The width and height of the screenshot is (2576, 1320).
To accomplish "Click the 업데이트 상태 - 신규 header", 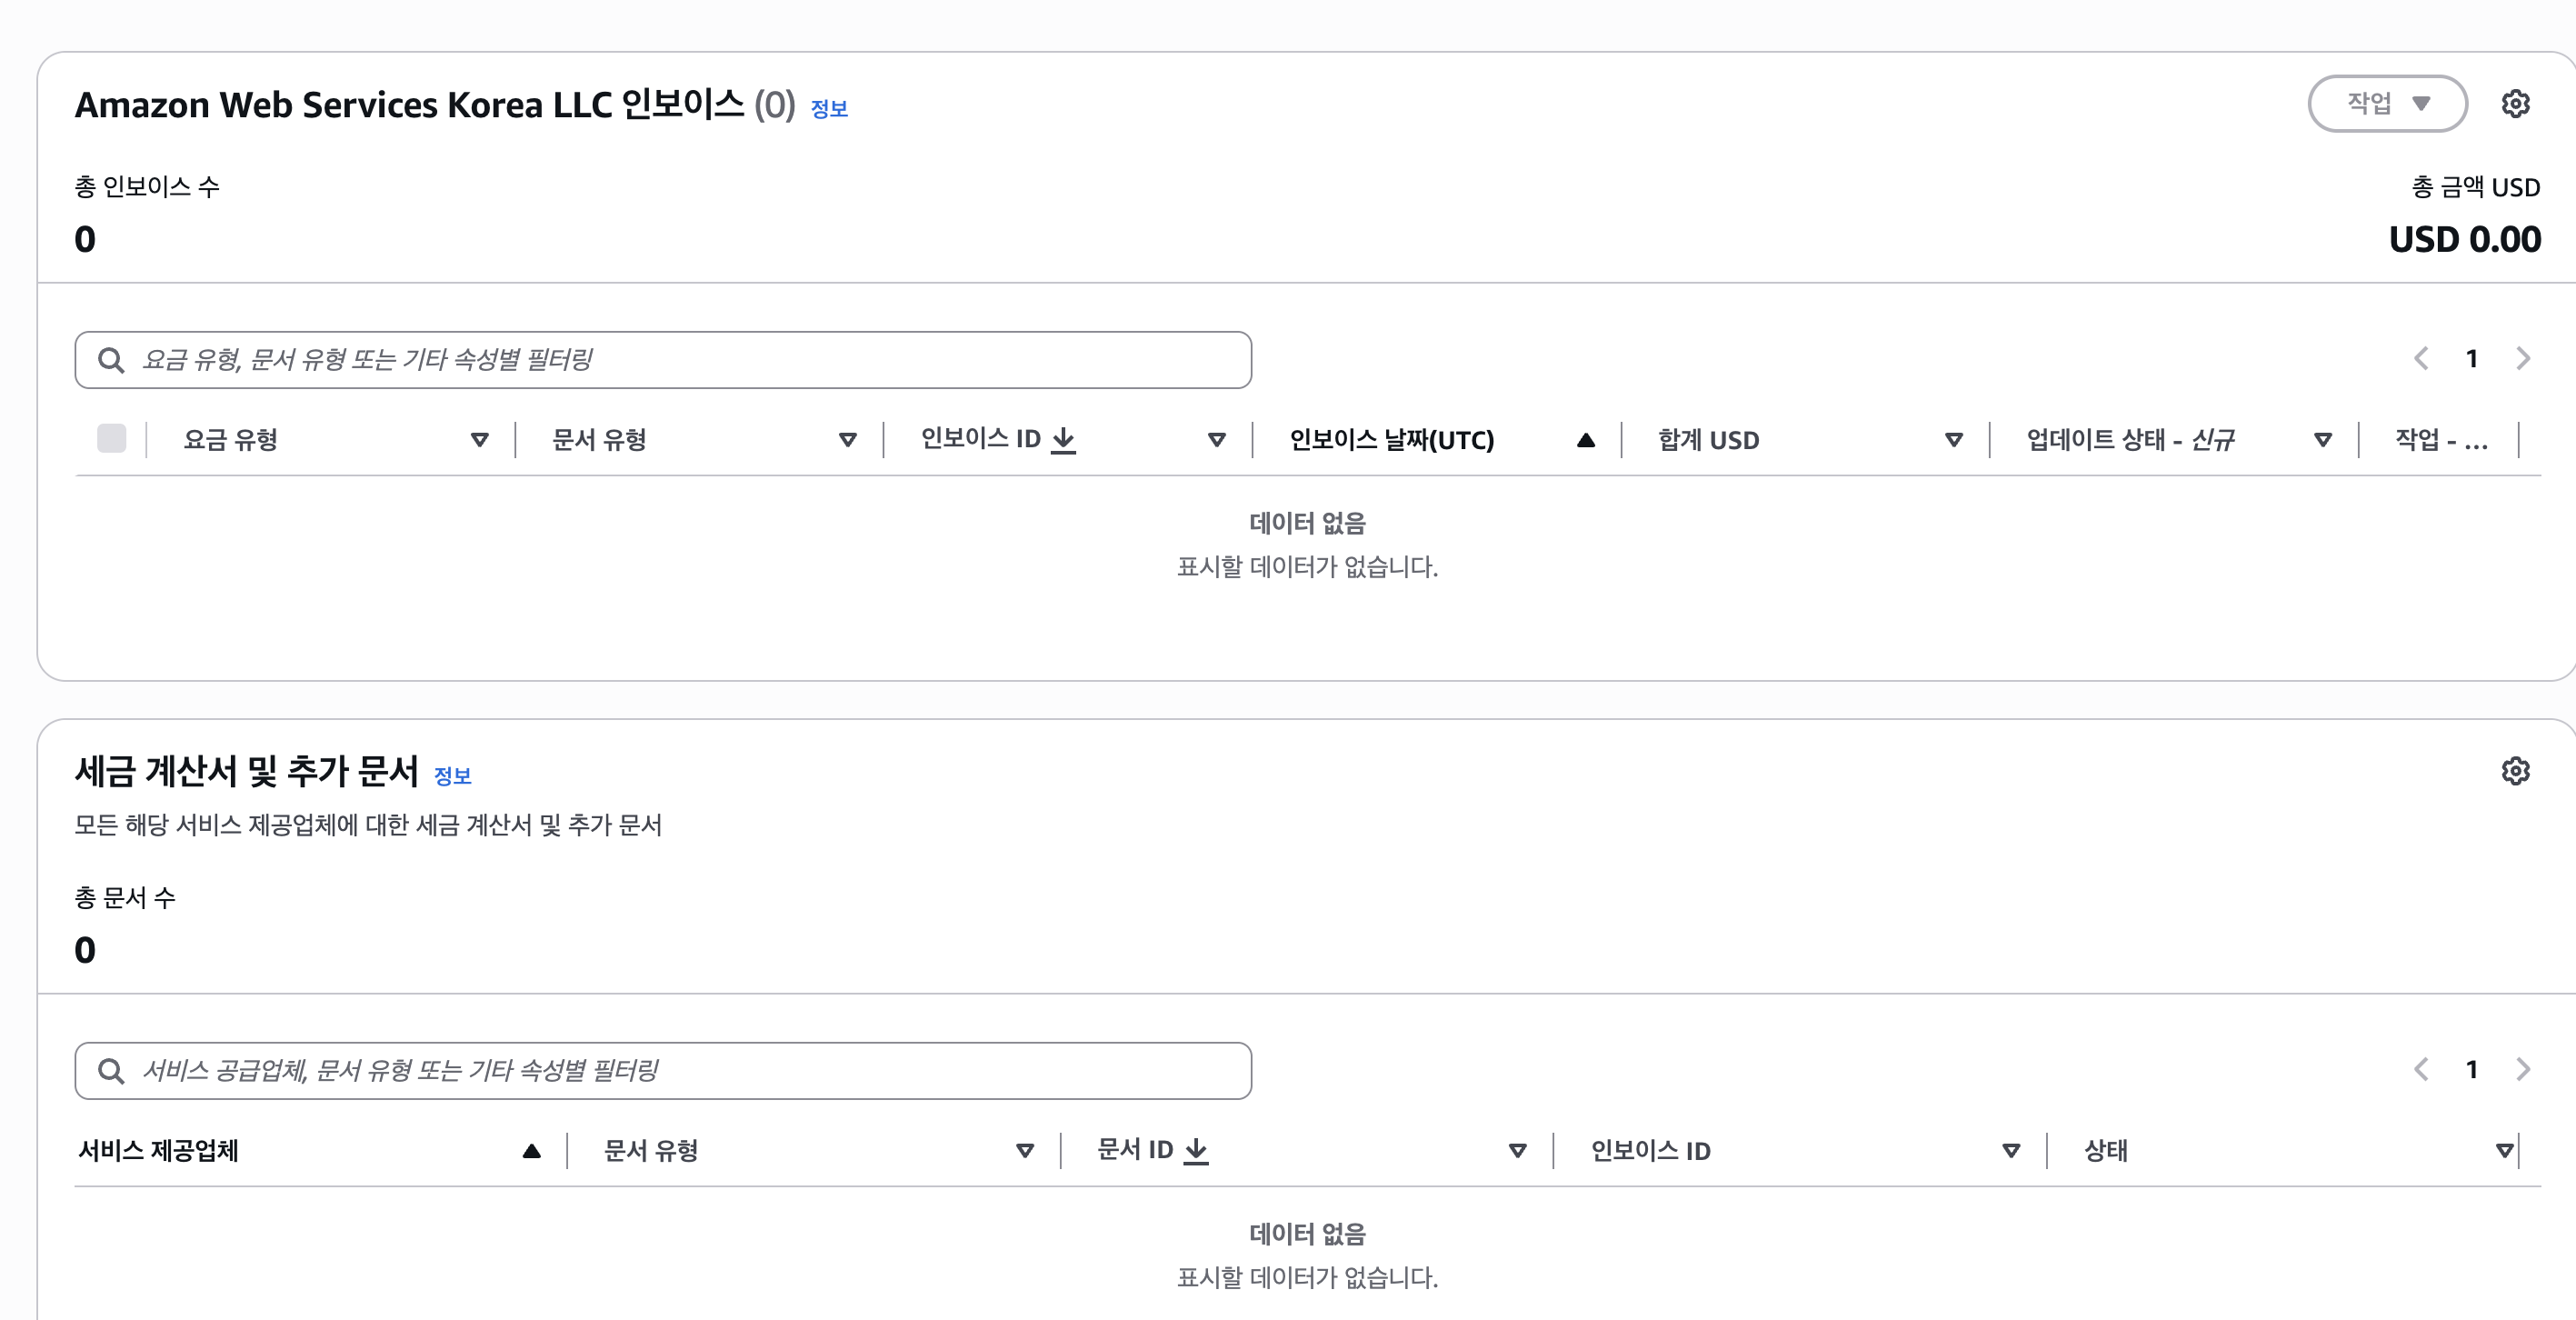I will coord(2131,440).
